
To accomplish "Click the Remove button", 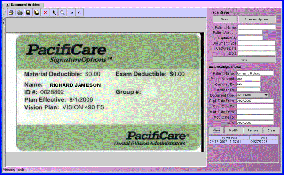I will pyautogui.click(x=252, y=130).
